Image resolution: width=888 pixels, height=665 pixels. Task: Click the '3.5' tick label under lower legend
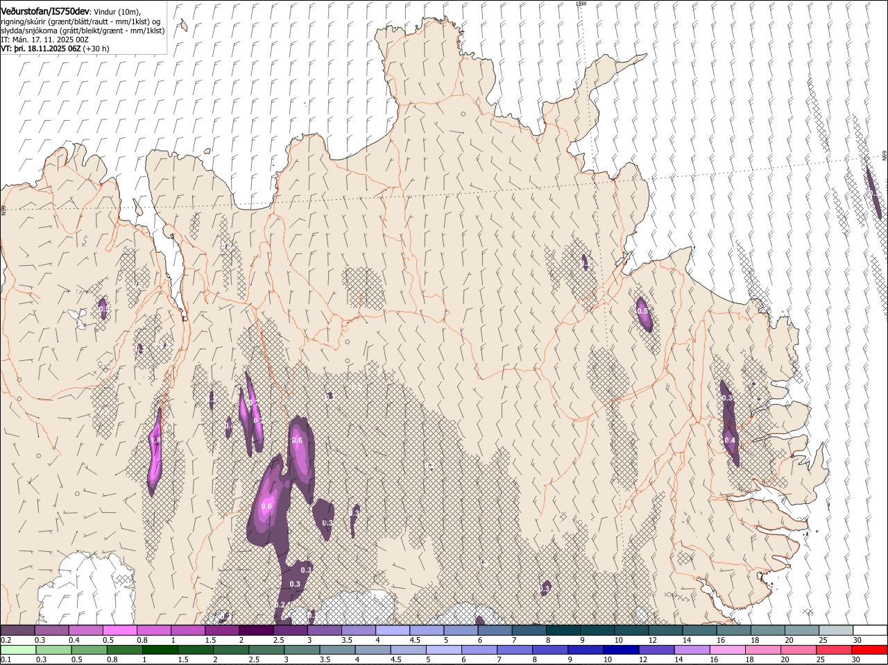pos(325,659)
